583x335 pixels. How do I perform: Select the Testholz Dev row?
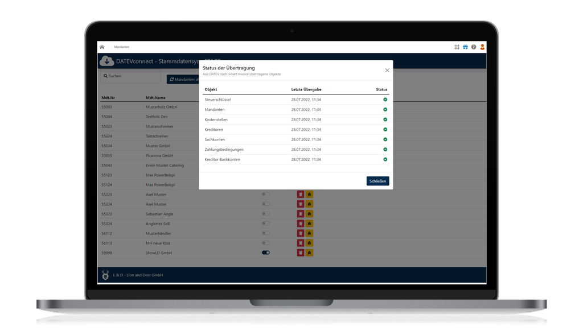point(149,117)
